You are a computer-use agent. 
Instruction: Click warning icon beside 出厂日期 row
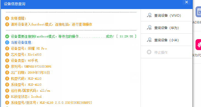pos(7,73)
